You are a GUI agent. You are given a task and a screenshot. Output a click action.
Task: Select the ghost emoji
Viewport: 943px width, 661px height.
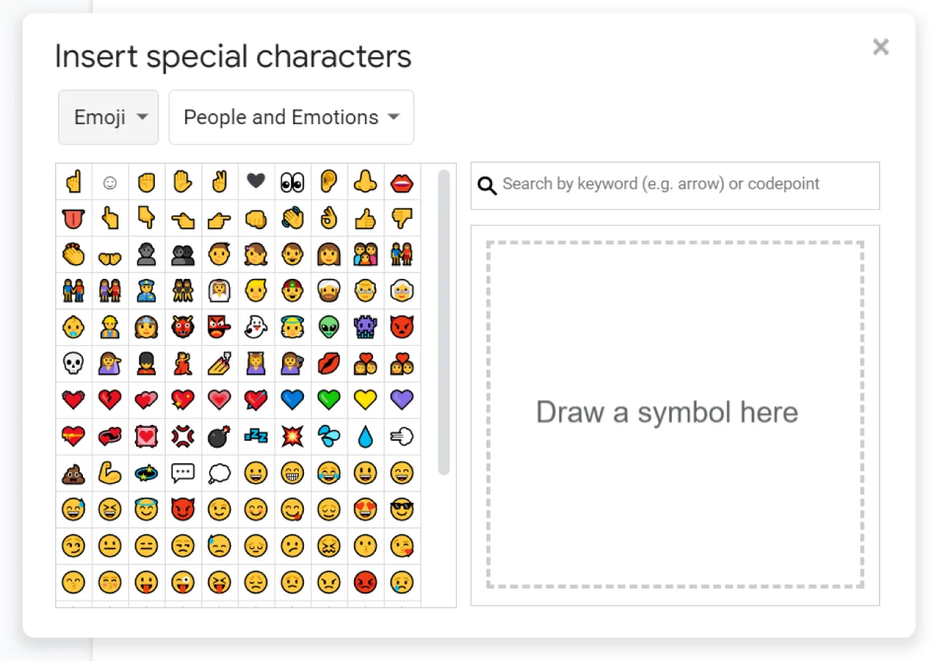click(255, 327)
